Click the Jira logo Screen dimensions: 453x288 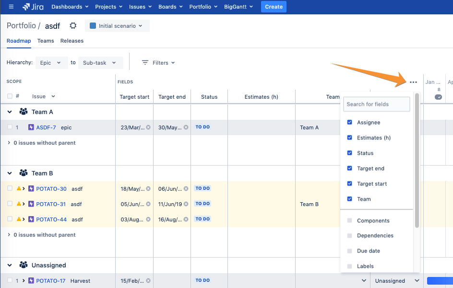33,7
